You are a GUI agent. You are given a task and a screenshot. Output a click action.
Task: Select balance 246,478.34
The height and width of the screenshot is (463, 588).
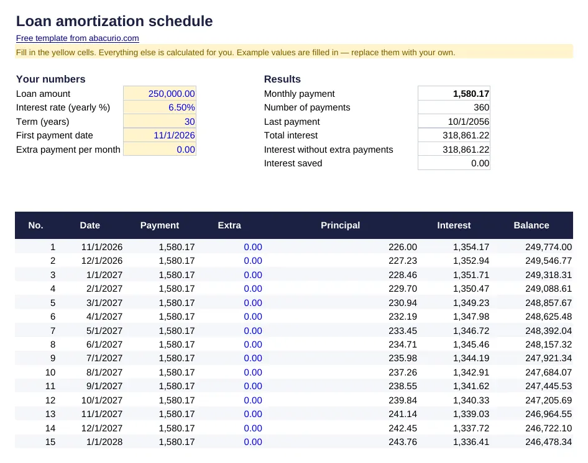pyautogui.click(x=549, y=442)
